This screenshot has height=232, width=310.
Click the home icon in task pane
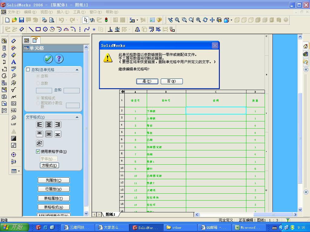305,46
